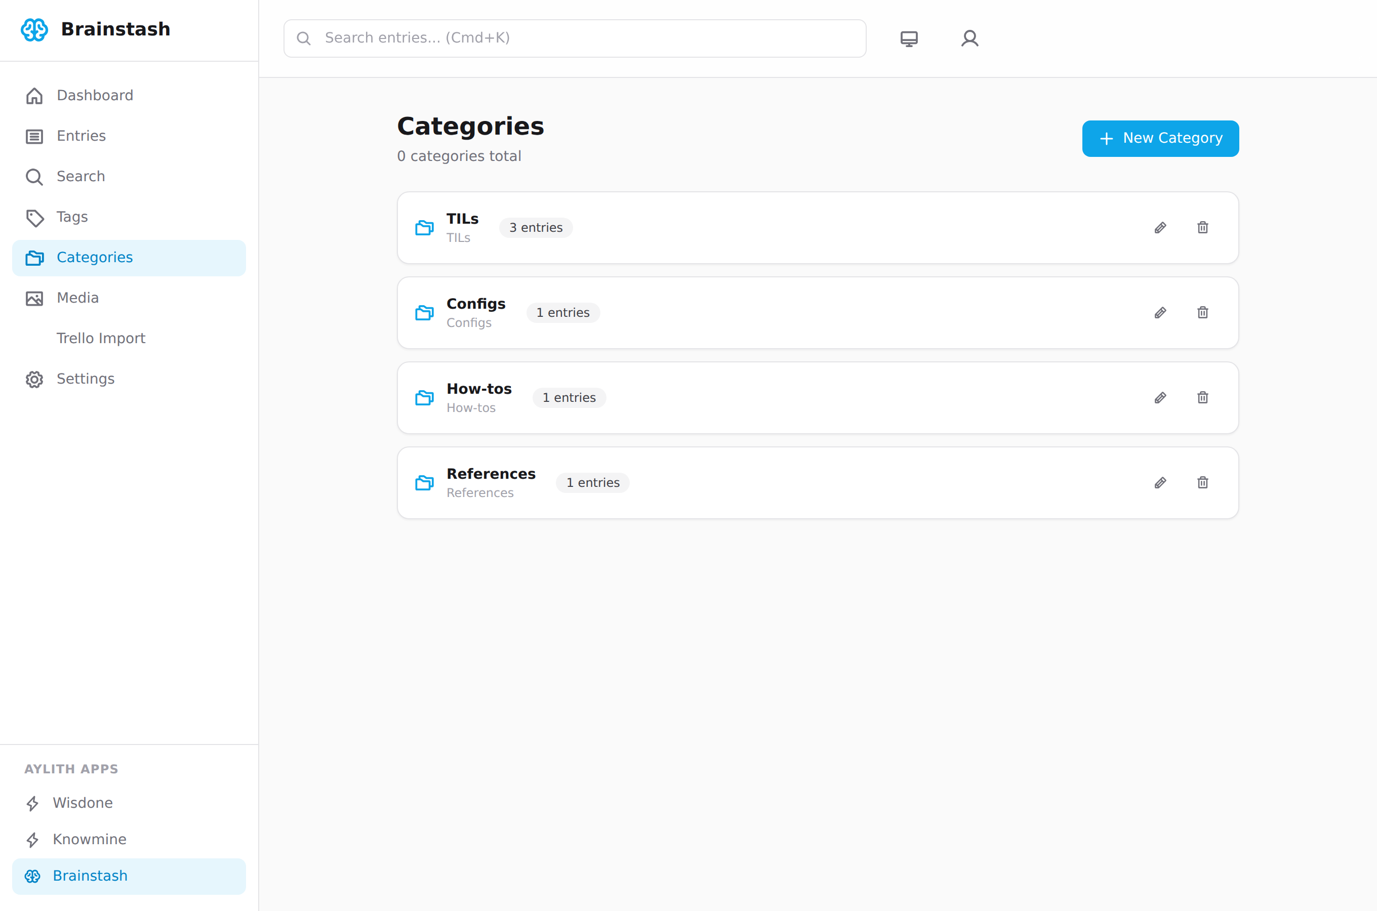Click the sidebar Search magnifier icon
Image resolution: width=1377 pixels, height=911 pixels.
tap(34, 177)
